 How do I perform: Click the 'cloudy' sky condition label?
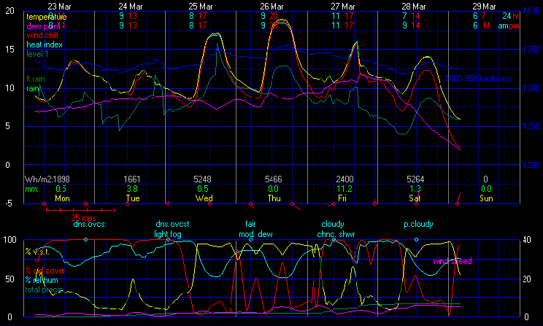tap(333, 224)
